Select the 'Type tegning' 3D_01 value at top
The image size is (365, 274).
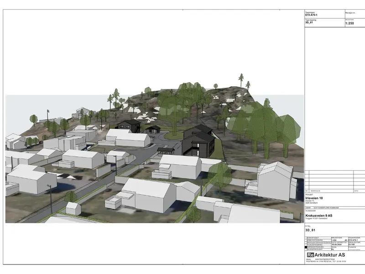pos(309,22)
